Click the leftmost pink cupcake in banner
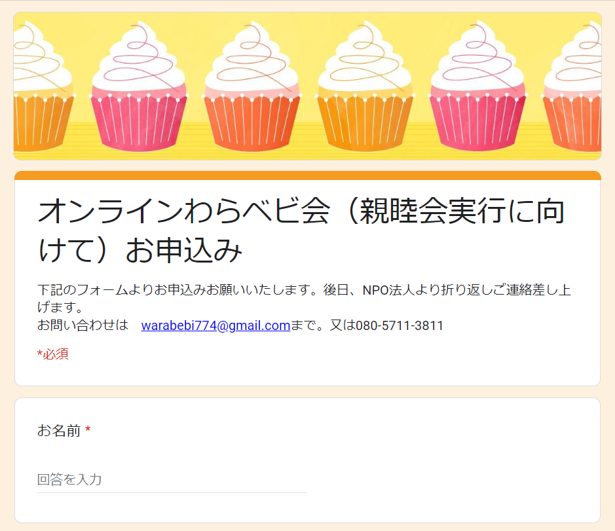 pyautogui.click(x=139, y=86)
